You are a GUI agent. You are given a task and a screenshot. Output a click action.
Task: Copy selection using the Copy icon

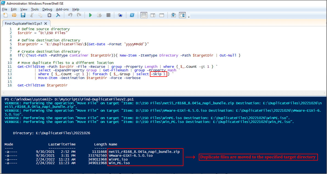[x=40, y=15]
